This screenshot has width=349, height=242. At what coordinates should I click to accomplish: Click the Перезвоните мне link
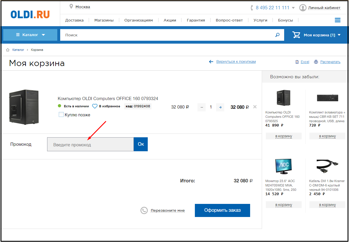tap(168, 211)
